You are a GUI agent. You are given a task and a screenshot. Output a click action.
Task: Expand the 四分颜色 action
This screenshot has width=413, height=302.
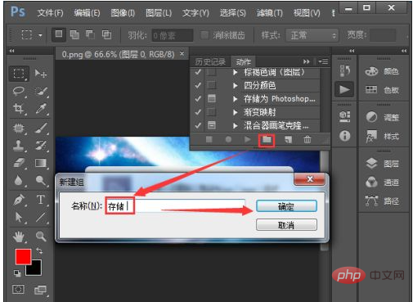click(x=236, y=85)
